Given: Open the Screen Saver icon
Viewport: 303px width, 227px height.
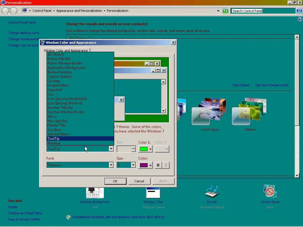Looking at the screenshot, I should click(270, 191).
